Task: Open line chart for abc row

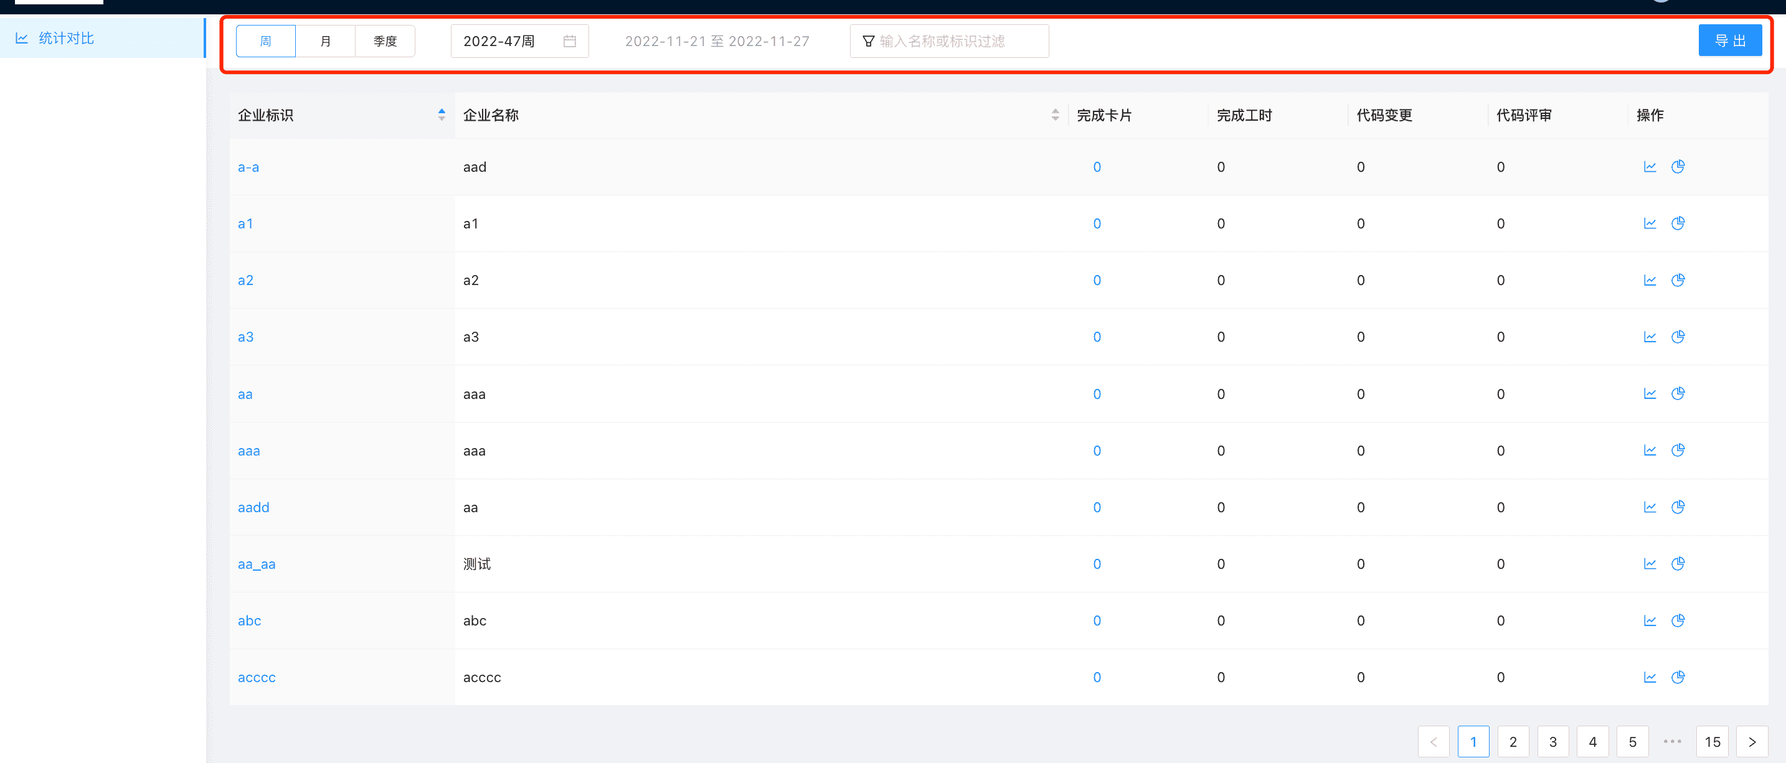Action: [x=1650, y=621]
